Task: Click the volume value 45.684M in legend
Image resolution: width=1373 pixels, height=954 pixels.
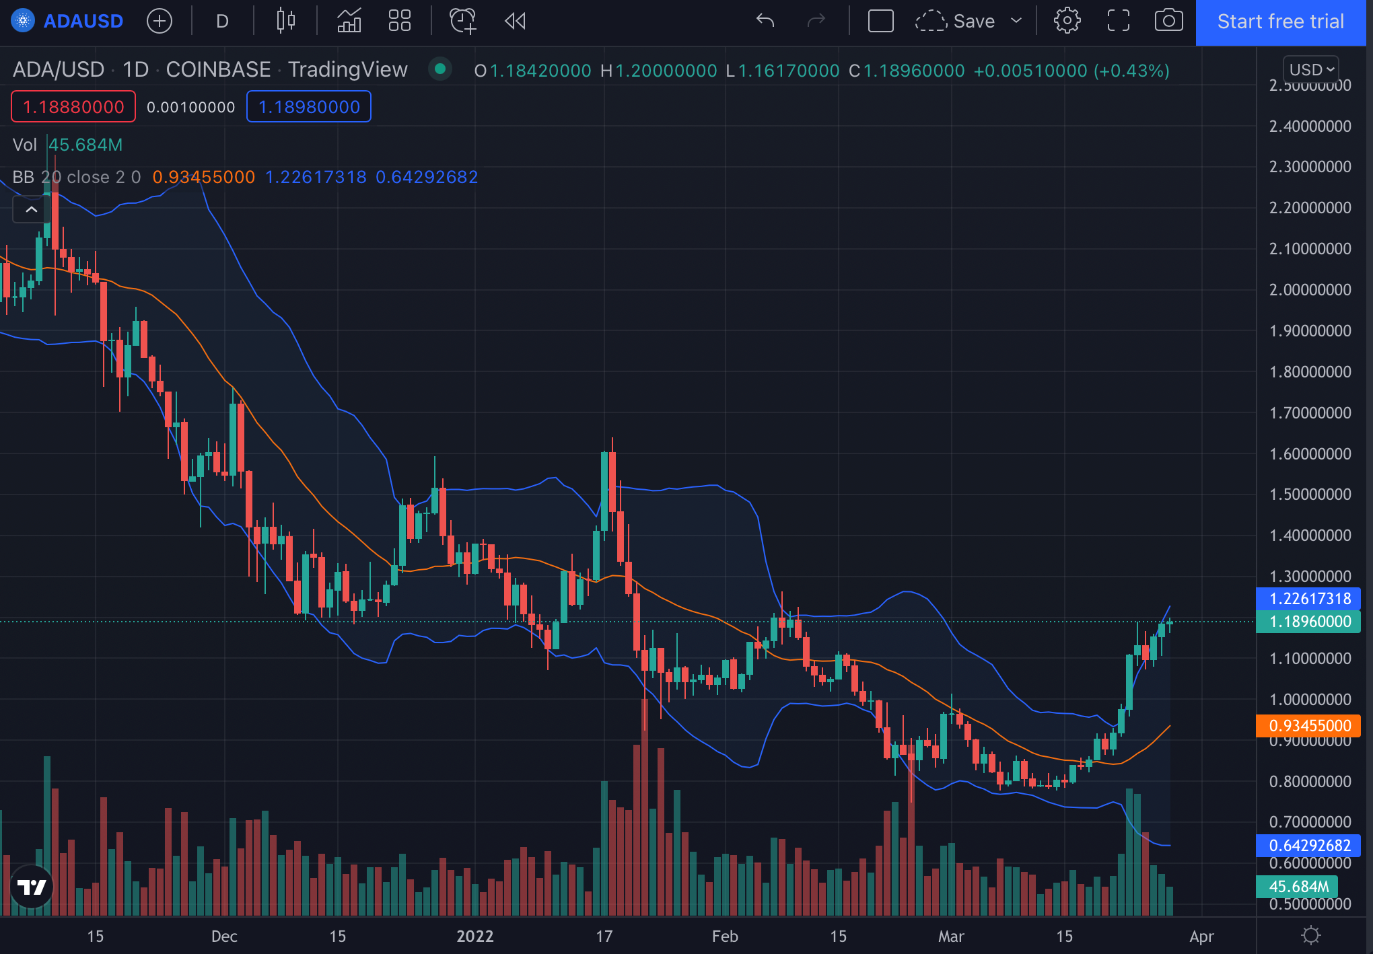Action: 85,145
